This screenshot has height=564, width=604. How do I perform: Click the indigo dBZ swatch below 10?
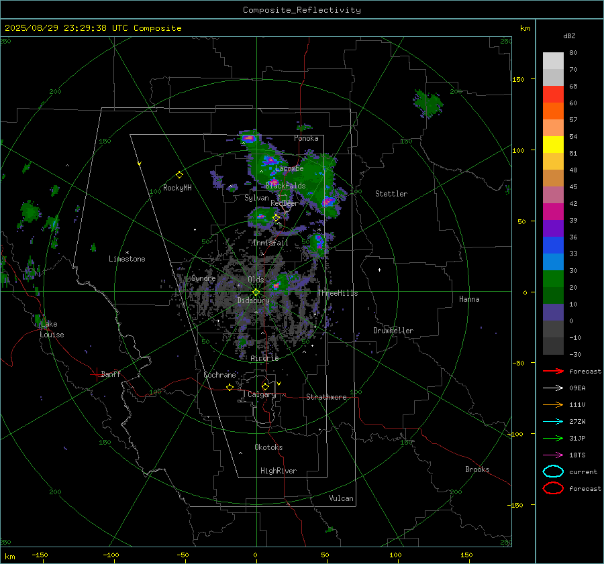point(553,312)
